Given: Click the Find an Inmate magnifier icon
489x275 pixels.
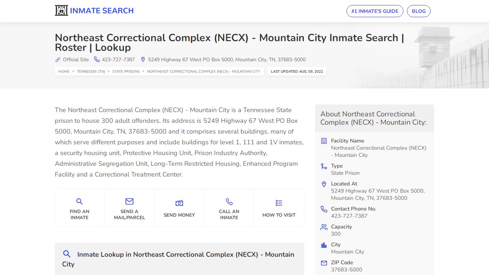Looking at the screenshot, I should click(x=79, y=202).
